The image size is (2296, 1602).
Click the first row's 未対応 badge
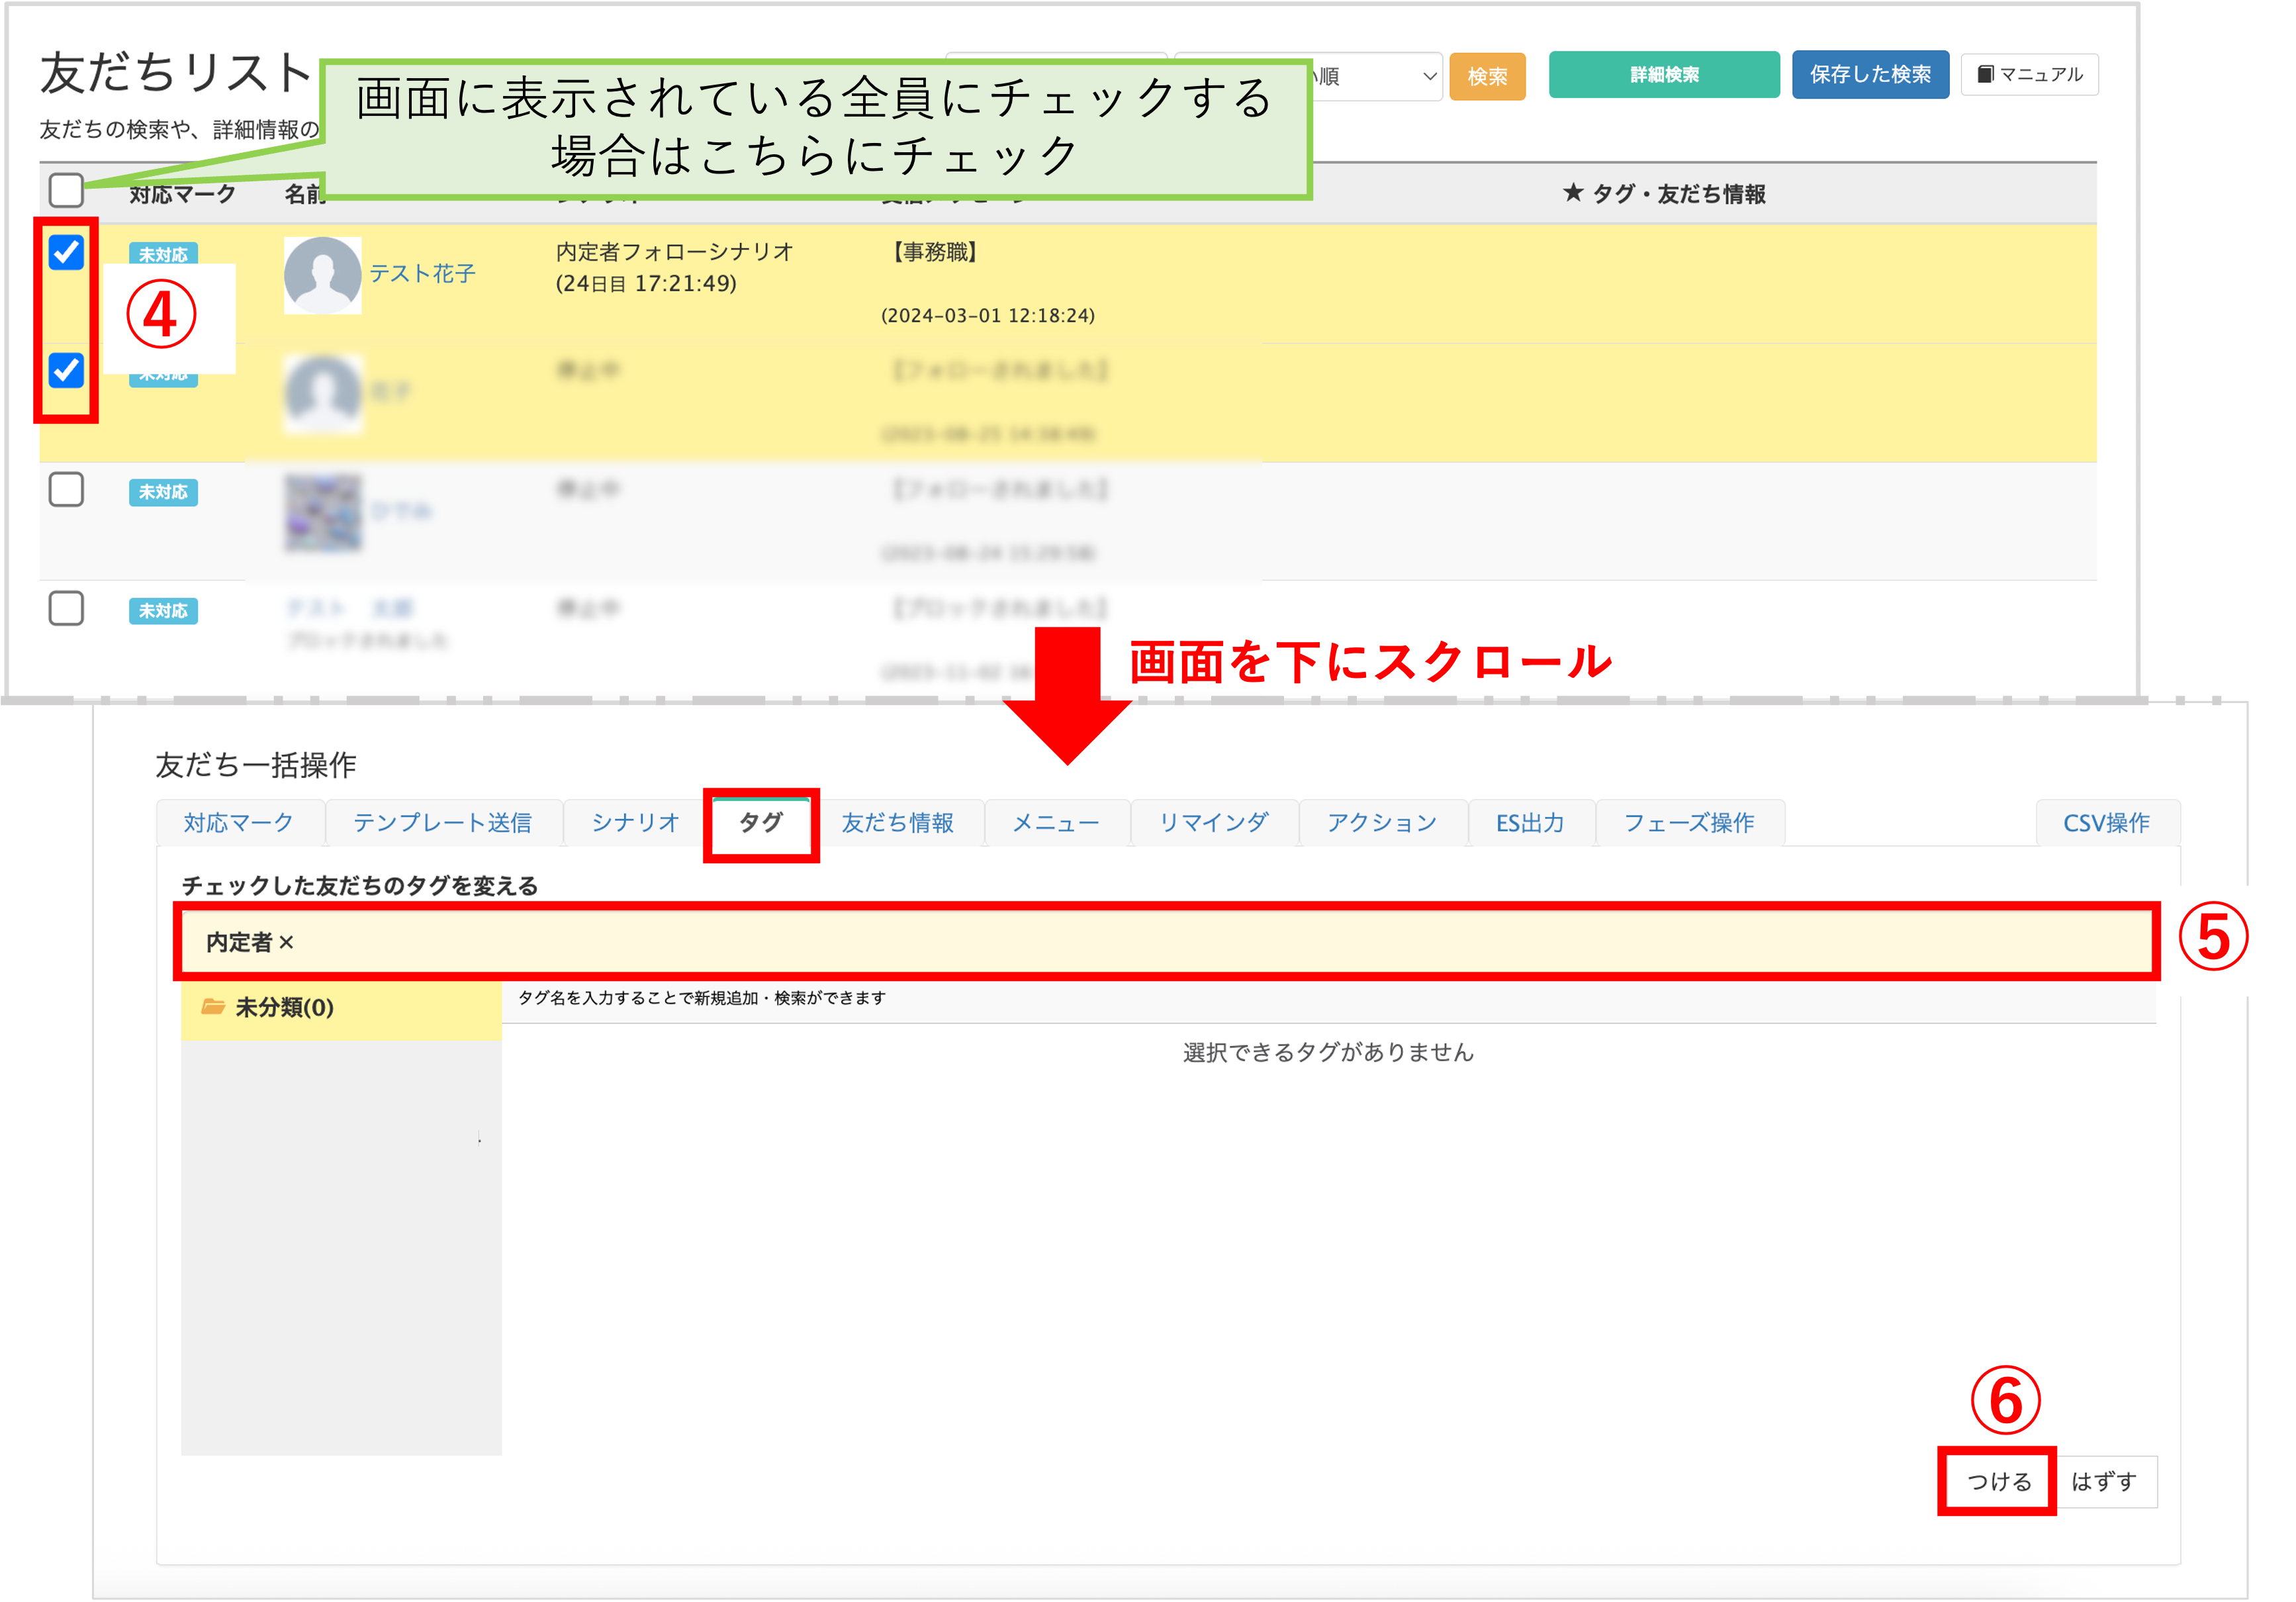163,254
